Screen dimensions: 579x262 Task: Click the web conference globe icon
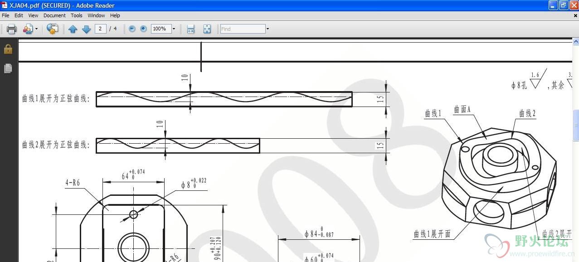pos(53,29)
